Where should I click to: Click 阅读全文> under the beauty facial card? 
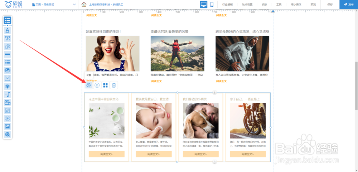click(154, 154)
